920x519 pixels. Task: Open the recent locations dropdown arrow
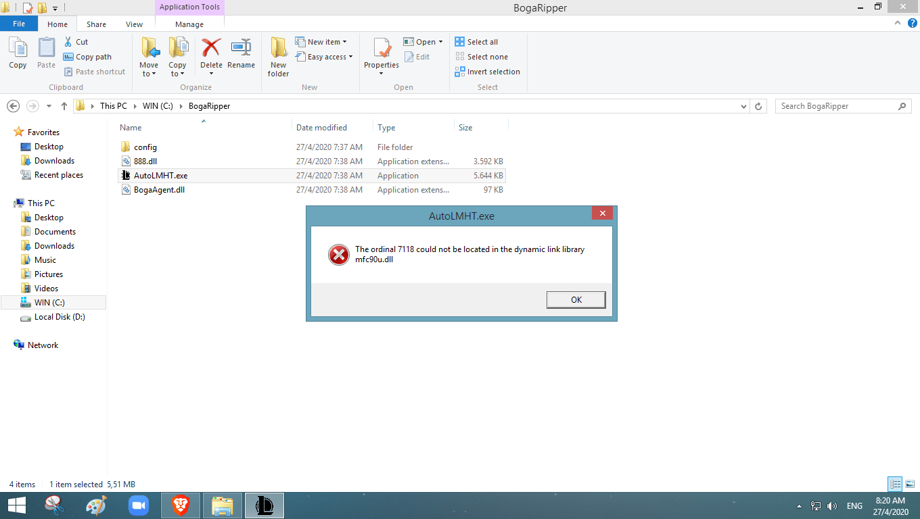pos(49,106)
